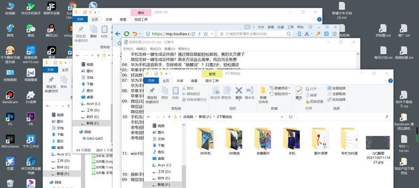
Task: Open 合集图片 folder
Action: point(263,141)
